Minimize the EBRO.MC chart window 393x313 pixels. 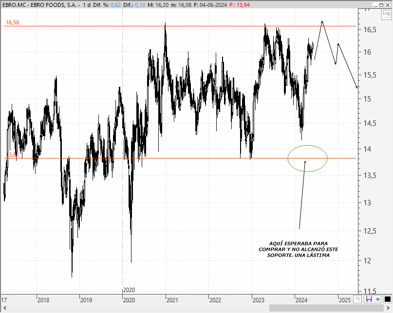[375, 5]
